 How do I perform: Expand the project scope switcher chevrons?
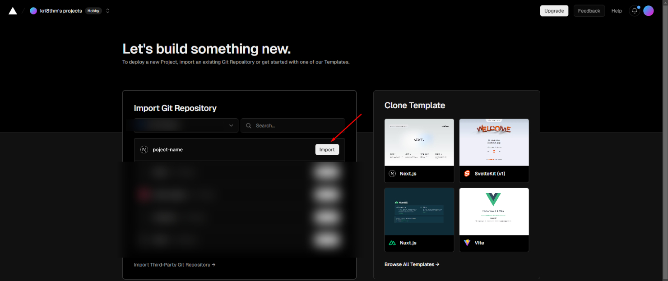pos(107,11)
